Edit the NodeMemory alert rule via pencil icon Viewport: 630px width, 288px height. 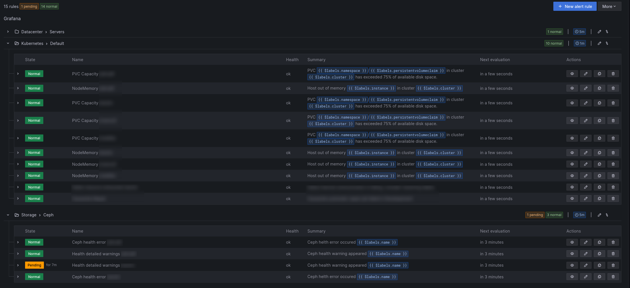(x=586, y=88)
